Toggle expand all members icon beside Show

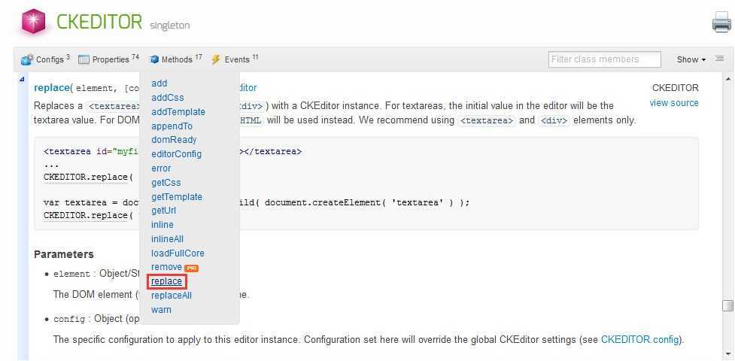point(719,59)
